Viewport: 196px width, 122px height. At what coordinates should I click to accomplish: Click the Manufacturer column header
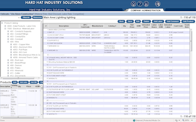click(x=97, y=26)
